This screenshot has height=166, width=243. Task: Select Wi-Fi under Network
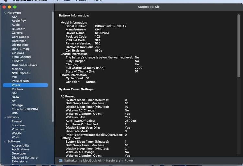click(15, 137)
